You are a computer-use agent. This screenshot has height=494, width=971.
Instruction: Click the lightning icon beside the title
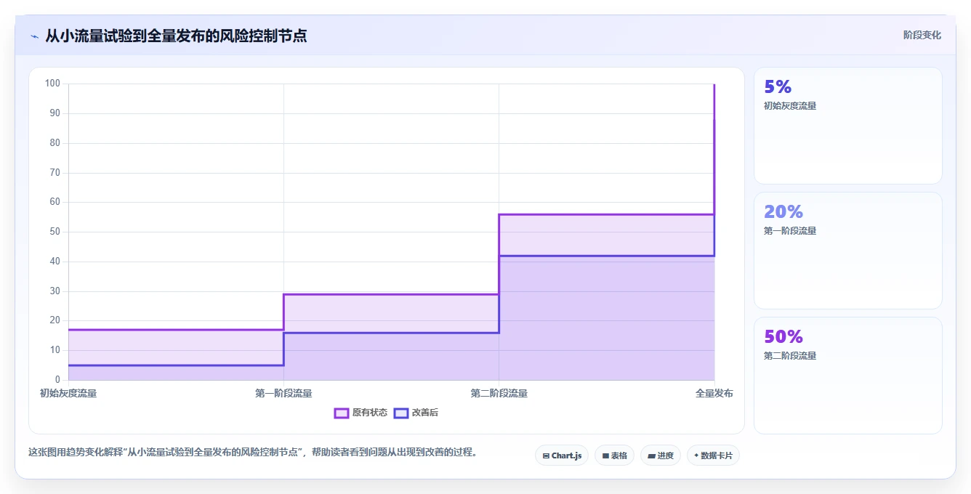click(34, 36)
